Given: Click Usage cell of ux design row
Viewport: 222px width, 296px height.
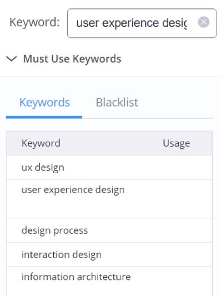Looking at the screenshot, I should pos(176,168).
